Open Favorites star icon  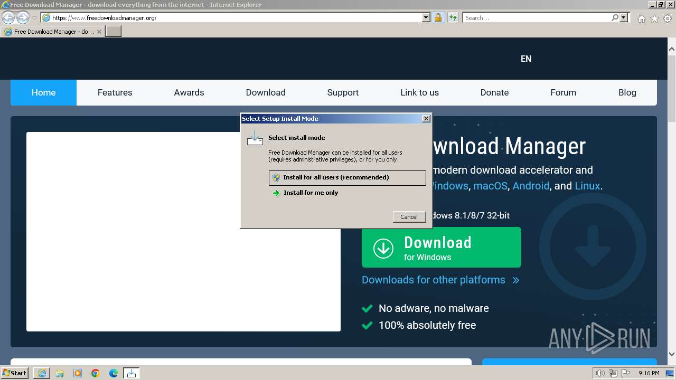click(654, 18)
